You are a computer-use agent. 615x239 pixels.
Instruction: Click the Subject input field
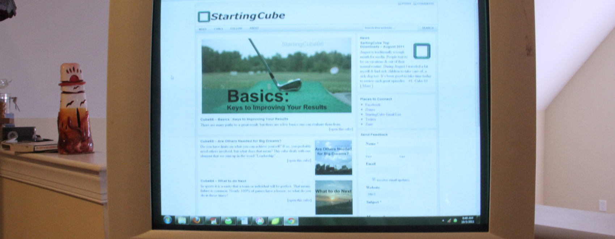[383, 209]
